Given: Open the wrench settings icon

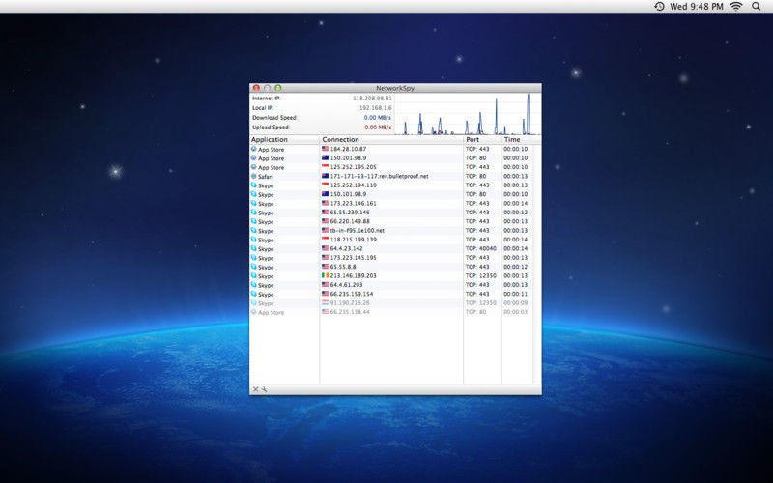Looking at the screenshot, I should [264, 389].
